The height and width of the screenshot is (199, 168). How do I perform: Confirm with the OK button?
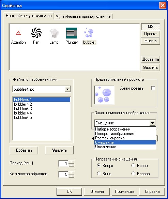point(69,192)
